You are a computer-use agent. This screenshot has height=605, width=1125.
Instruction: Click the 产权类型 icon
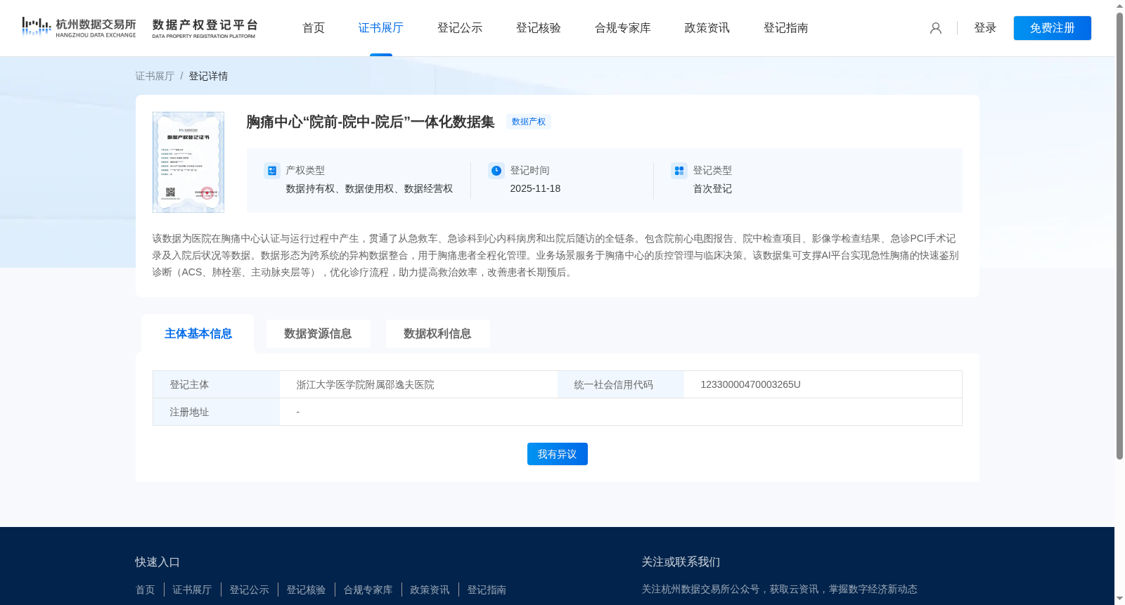272,171
